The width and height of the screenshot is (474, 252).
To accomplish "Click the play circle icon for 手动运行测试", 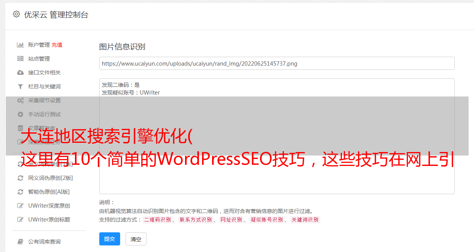I will tap(20, 114).
